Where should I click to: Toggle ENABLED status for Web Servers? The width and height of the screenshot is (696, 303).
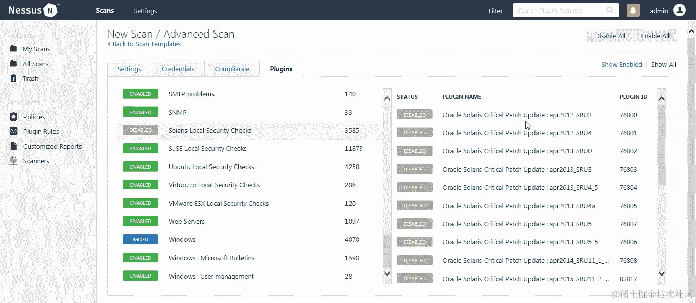(x=141, y=221)
